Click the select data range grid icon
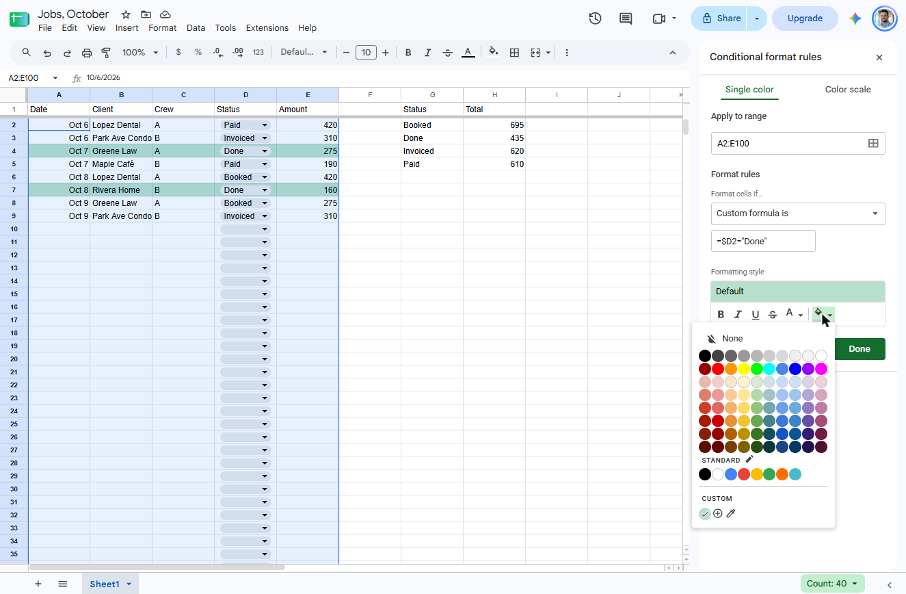The height and width of the screenshot is (594, 906). [873, 143]
